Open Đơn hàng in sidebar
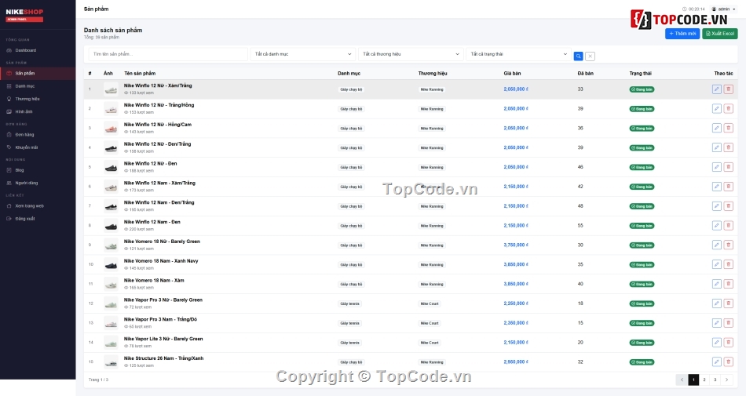Image resolution: width=746 pixels, height=396 pixels. click(x=38, y=134)
